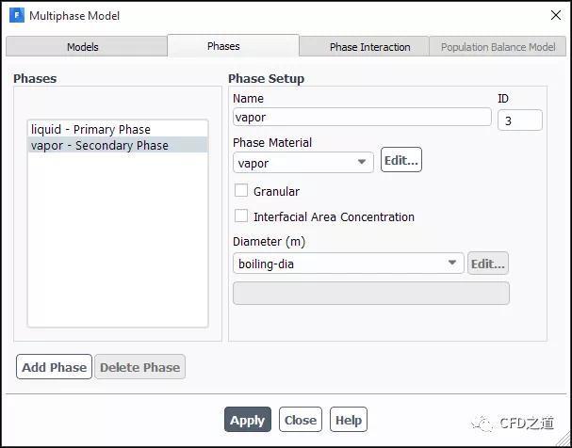Click the Population Balance Model tab

(498, 47)
